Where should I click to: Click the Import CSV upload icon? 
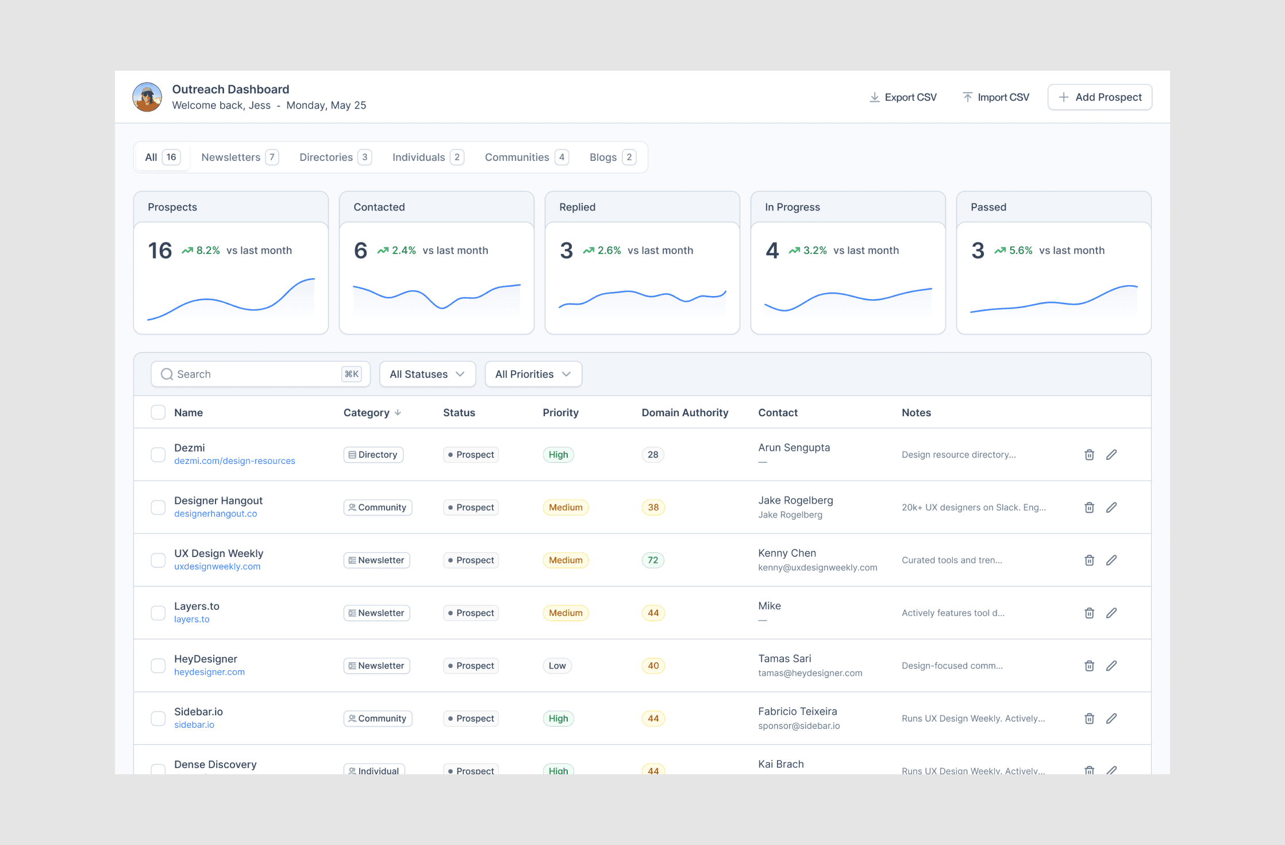click(968, 97)
